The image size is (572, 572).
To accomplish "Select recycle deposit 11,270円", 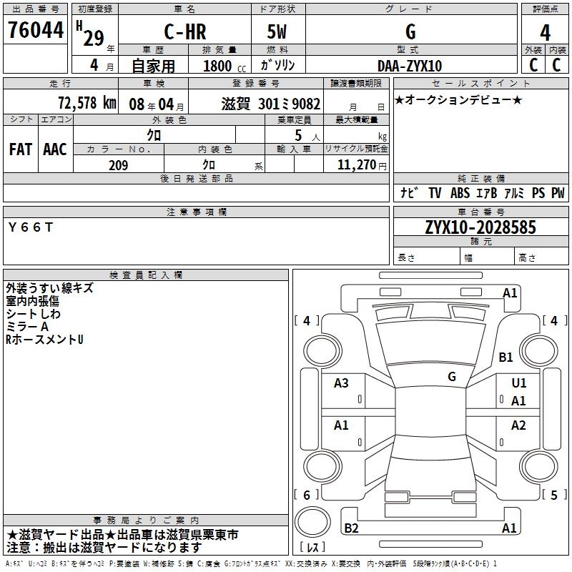I will [x=362, y=165].
